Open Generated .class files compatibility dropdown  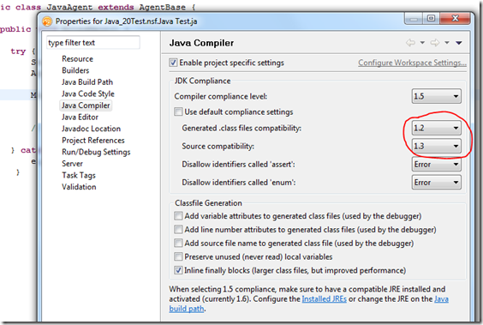coord(437,128)
